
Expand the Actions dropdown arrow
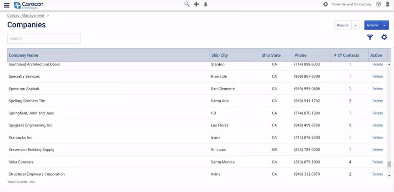pyautogui.click(x=384, y=25)
